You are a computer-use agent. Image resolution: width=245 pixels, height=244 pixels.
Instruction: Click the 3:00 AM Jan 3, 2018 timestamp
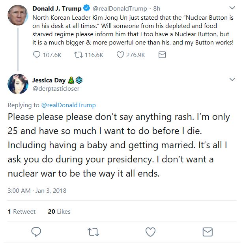(37, 191)
